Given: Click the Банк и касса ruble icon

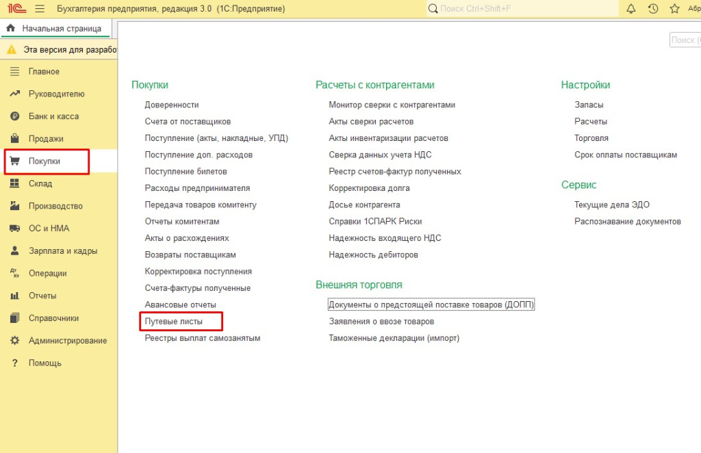Looking at the screenshot, I should 15,116.
